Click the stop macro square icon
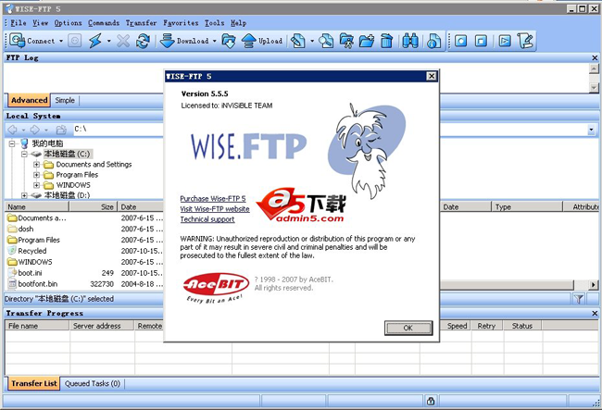Screen dimensions: 602x410 coord(481,41)
